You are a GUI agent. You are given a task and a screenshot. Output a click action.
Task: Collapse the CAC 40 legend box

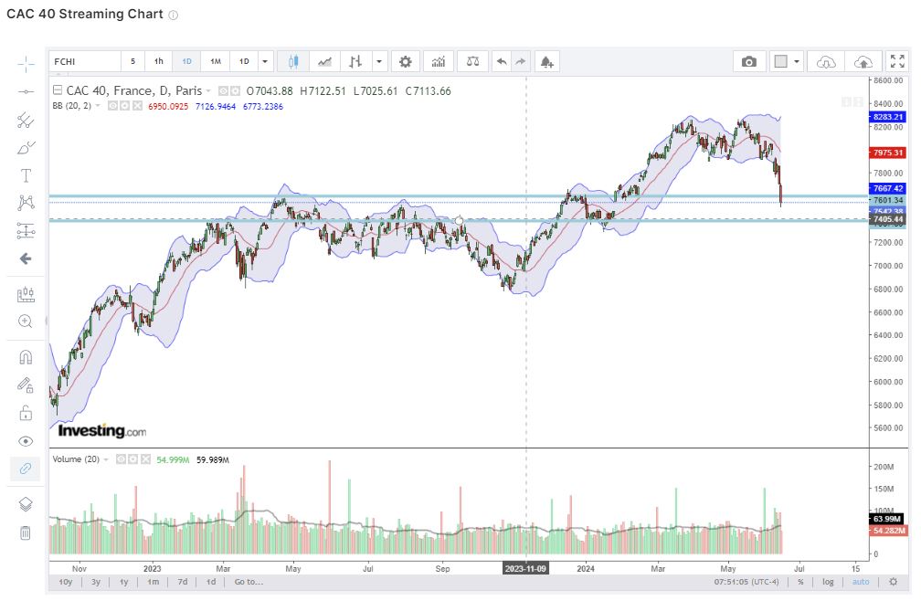coord(58,91)
